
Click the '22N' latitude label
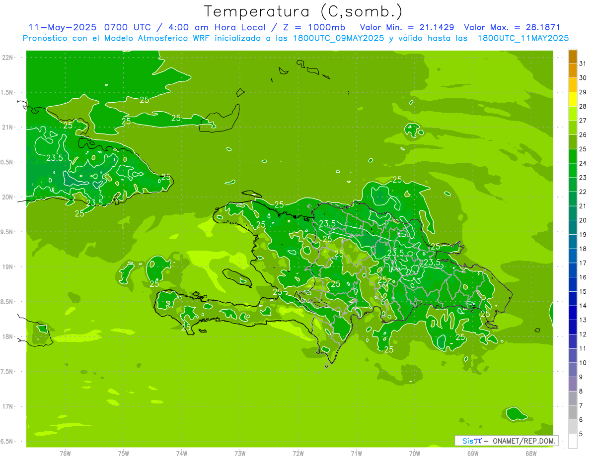tap(7, 58)
